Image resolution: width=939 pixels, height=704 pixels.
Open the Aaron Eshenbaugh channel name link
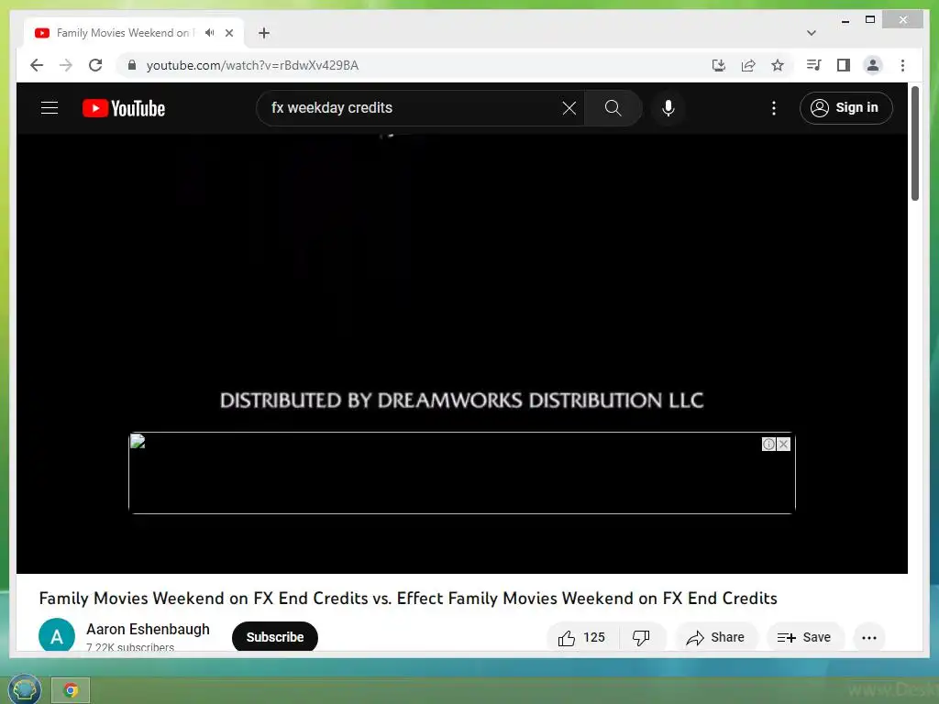coord(148,629)
